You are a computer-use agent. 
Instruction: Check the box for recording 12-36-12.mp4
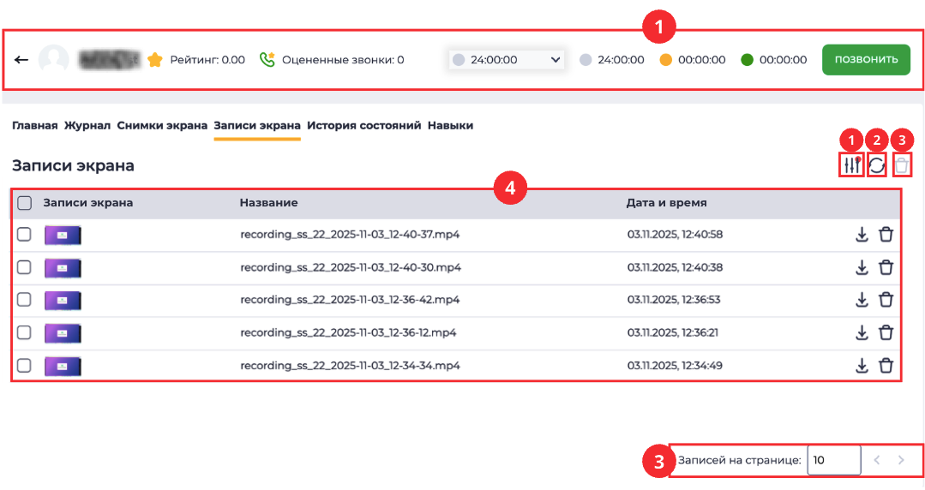pyautogui.click(x=24, y=332)
